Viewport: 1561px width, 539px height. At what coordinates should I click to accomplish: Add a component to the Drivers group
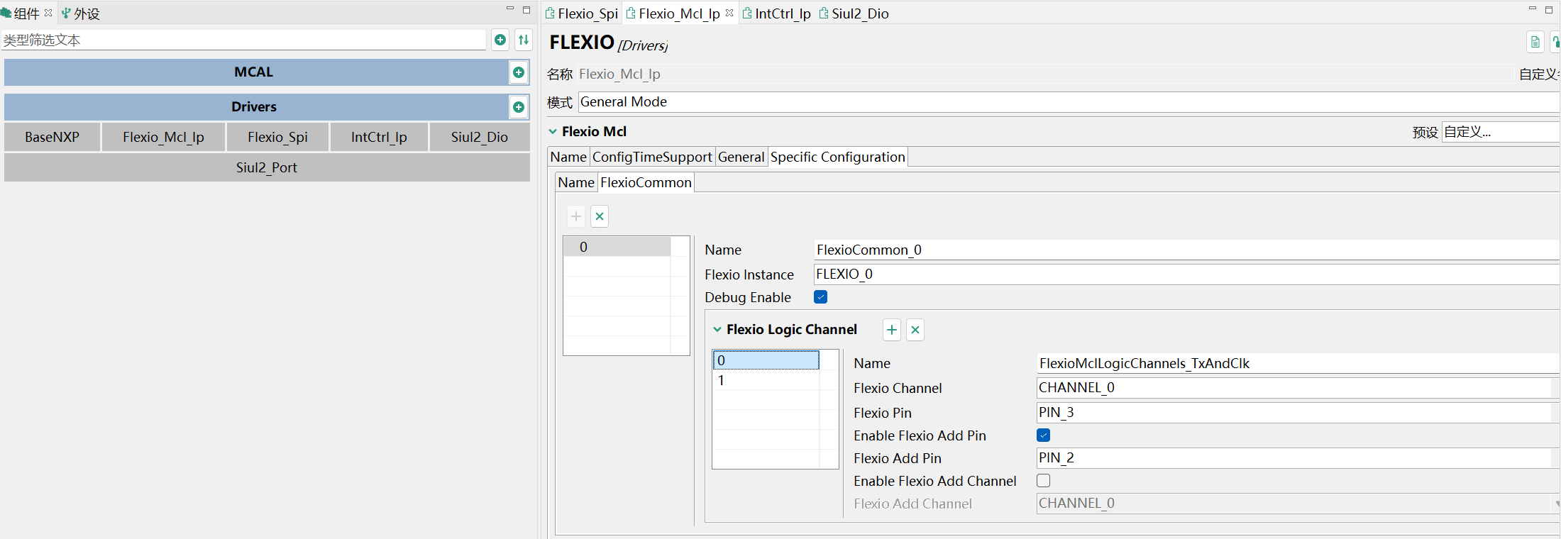[x=519, y=107]
